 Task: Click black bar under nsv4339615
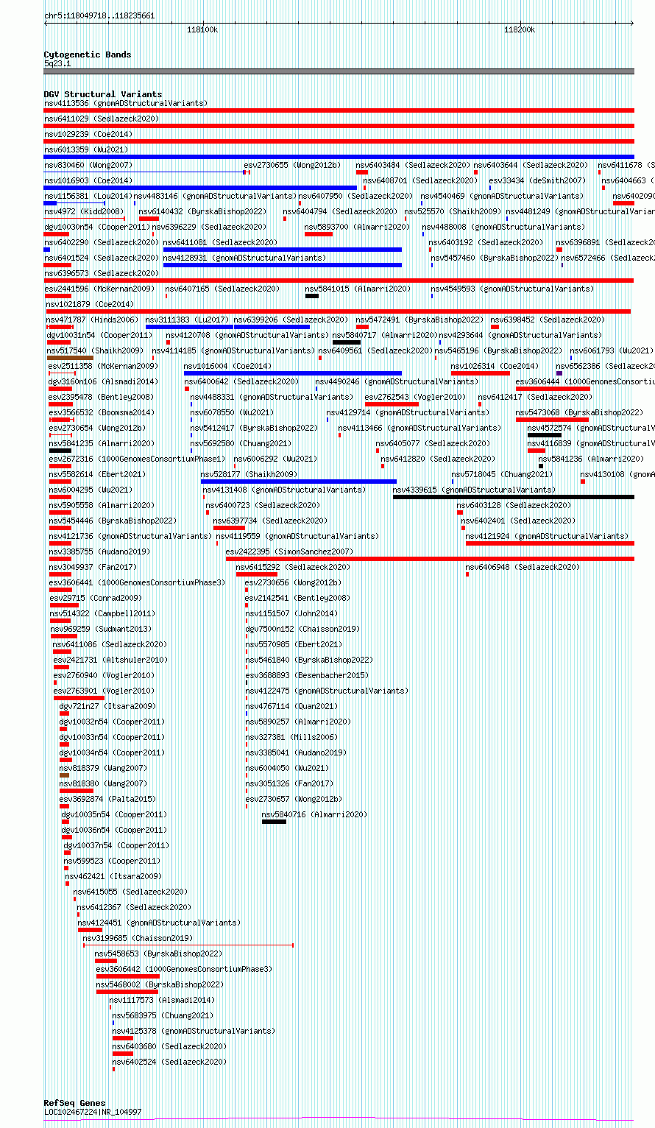click(x=514, y=497)
